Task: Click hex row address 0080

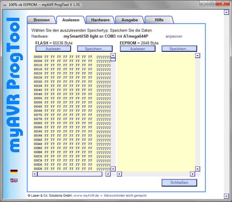Action: (38, 123)
